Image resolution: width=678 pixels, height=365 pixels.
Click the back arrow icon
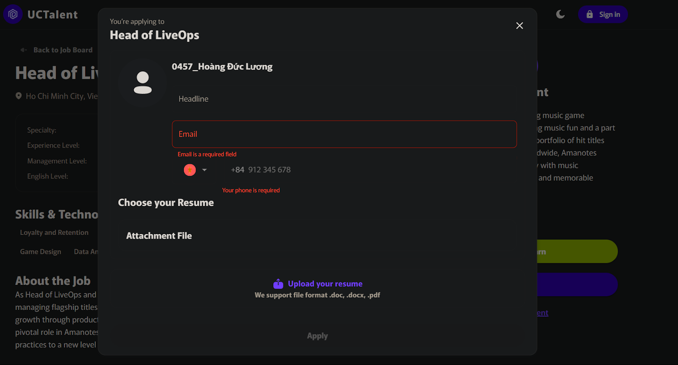(x=24, y=50)
